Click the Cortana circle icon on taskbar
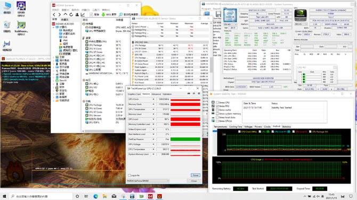Viewport: 357px width, 200px height. pos(77,196)
